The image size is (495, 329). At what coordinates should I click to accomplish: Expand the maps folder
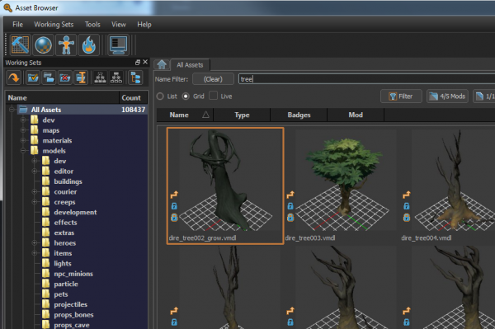(23, 130)
